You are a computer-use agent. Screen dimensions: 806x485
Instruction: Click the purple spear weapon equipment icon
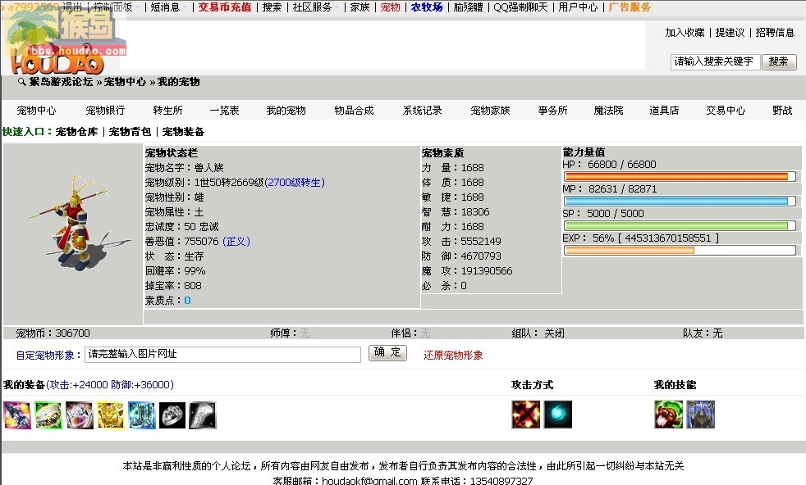pyautogui.click(x=17, y=415)
